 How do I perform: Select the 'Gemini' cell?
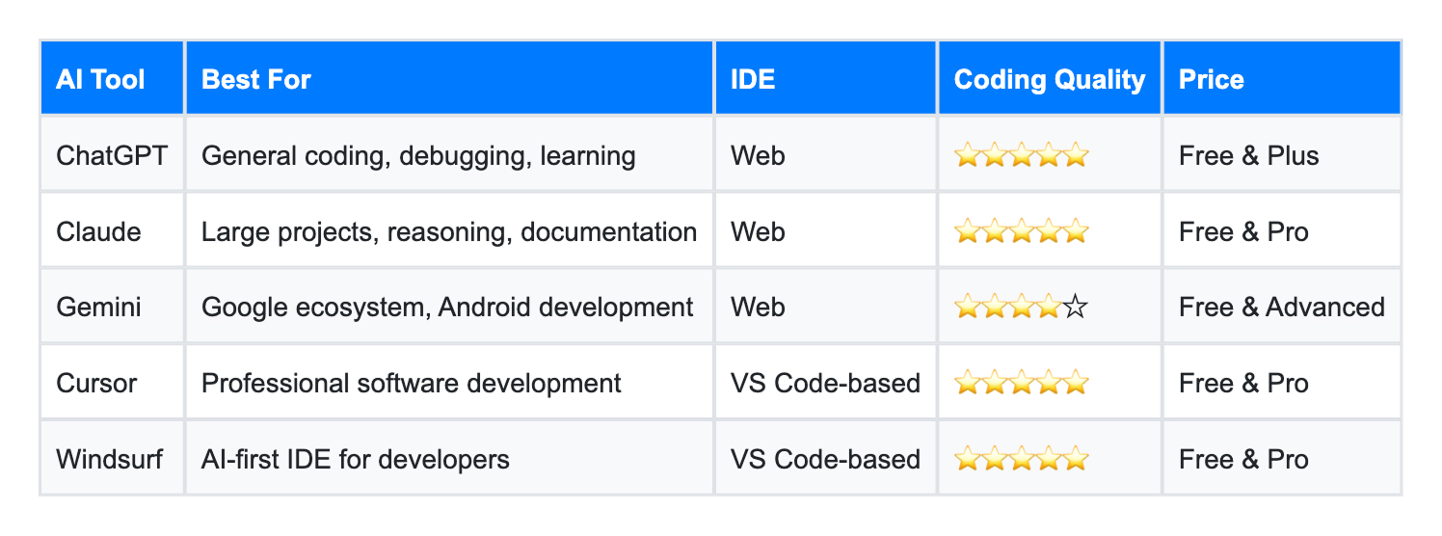[112, 307]
